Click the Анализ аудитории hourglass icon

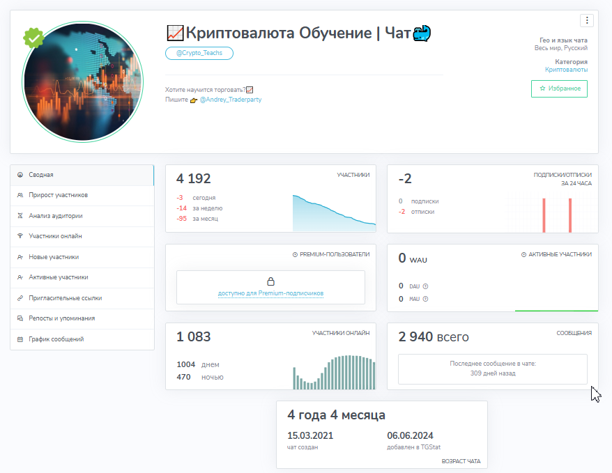[x=20, y=216]
